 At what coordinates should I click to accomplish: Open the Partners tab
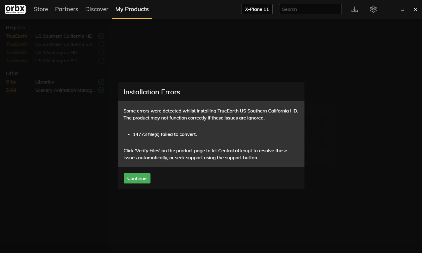pos(66,9)
